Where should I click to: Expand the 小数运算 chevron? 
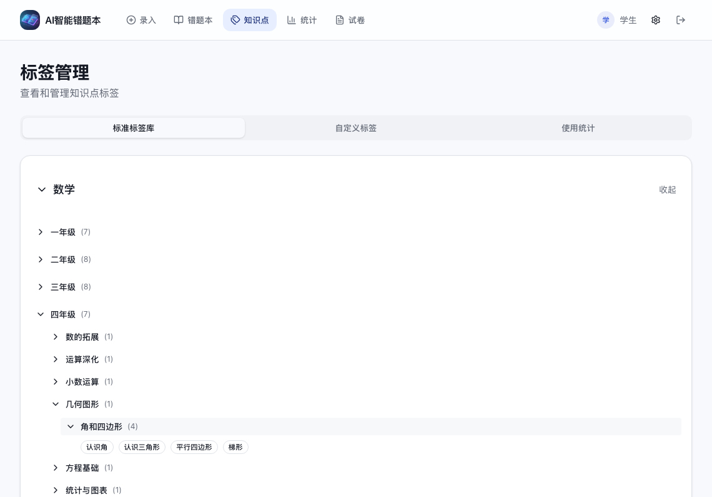point(56,382)
